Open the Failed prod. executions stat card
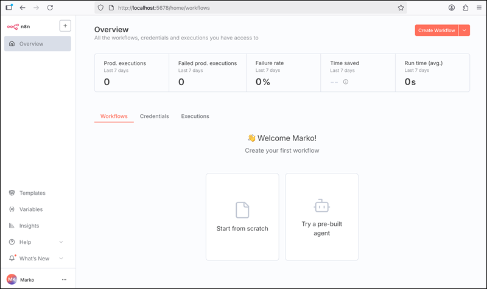The width and height of the screenshot is (487, 289). click(x=208, y=73)
